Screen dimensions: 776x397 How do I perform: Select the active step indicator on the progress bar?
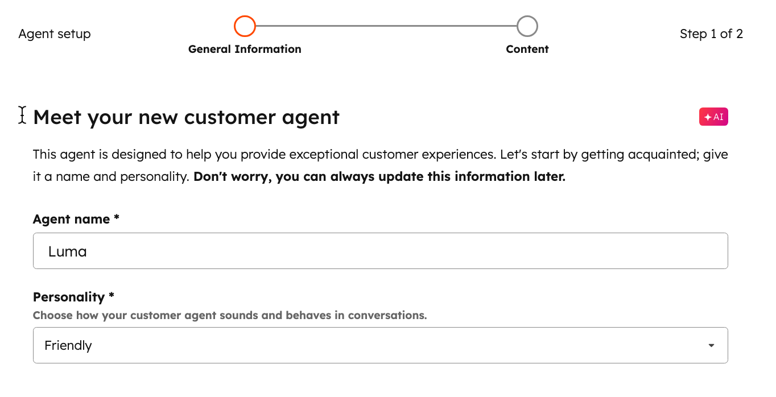pos(245,26)
